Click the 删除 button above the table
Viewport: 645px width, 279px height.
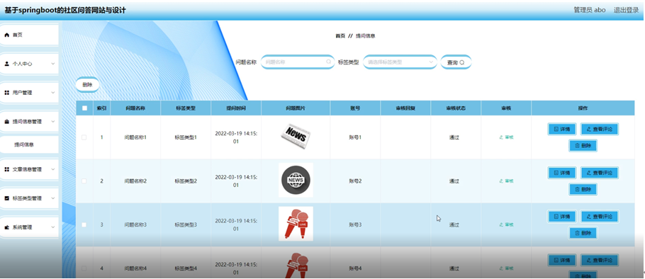(x=87, y=85)
